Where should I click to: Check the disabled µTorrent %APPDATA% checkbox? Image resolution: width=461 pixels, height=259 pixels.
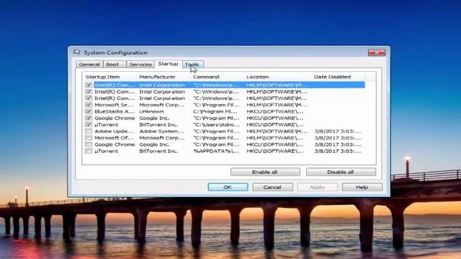(88, 151)
